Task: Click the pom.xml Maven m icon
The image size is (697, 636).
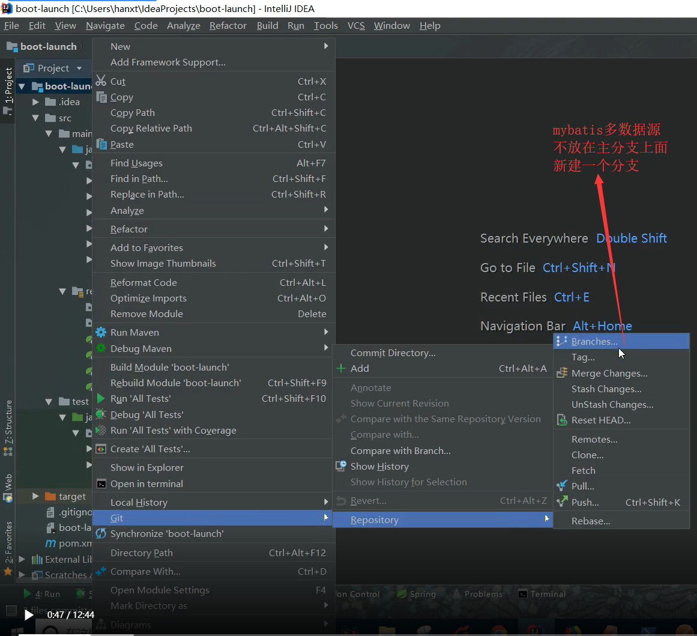Action: (x=50, y=543)
